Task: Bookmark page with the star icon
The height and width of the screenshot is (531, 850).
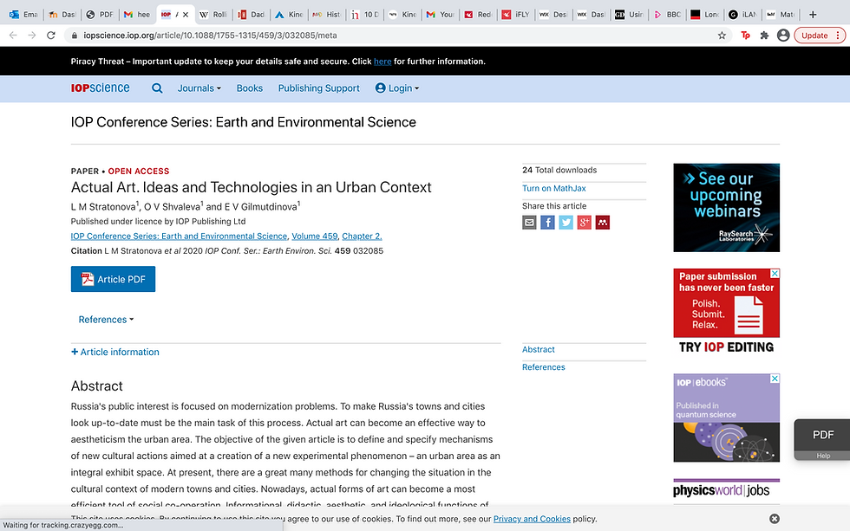Action: 722,36
